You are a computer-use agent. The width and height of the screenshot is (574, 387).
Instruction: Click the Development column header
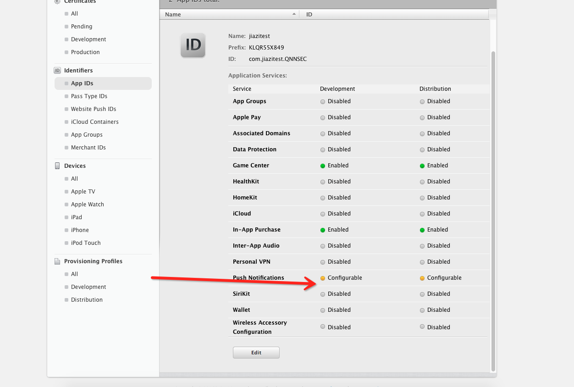click(337, 89)
